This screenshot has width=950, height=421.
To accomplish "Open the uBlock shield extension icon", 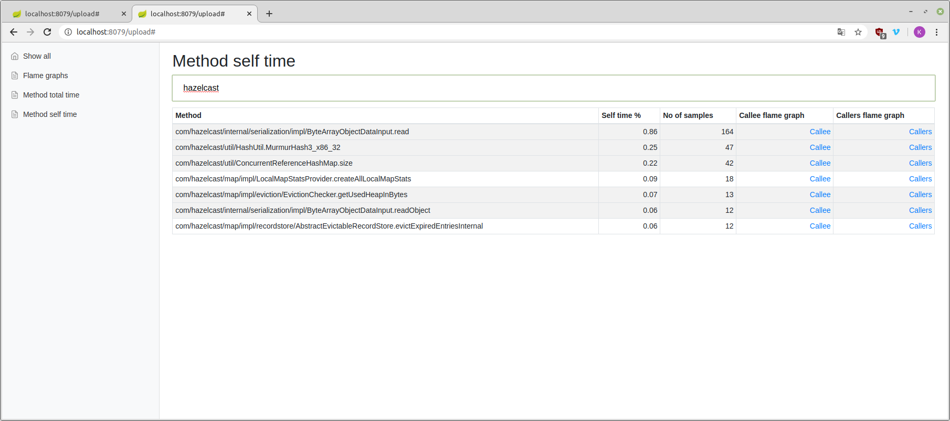I will [x=880, y=33].
